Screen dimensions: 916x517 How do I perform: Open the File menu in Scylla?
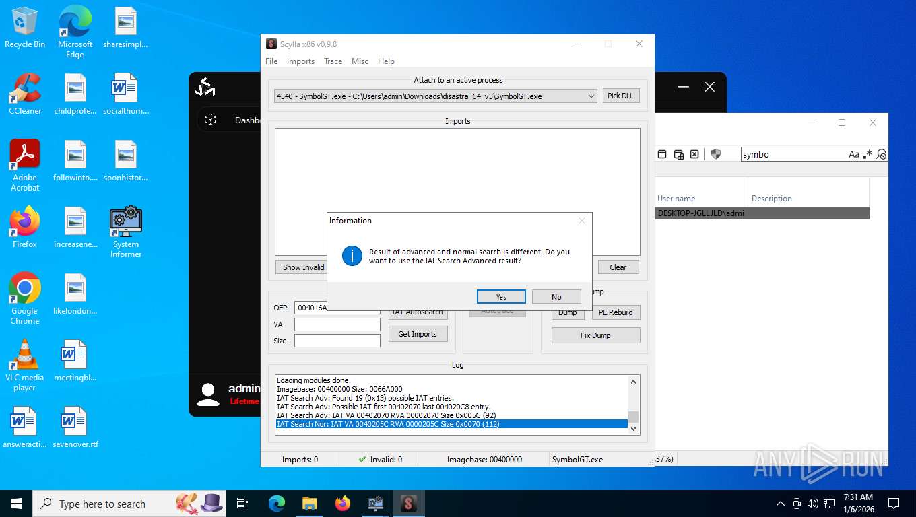[x=271, y=61]
